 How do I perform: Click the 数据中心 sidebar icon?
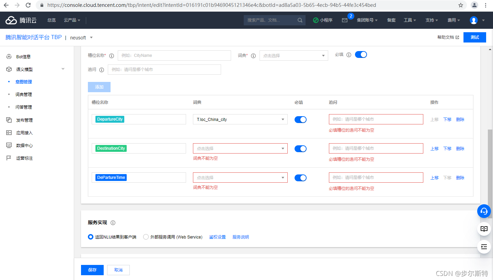pos(9,145)
